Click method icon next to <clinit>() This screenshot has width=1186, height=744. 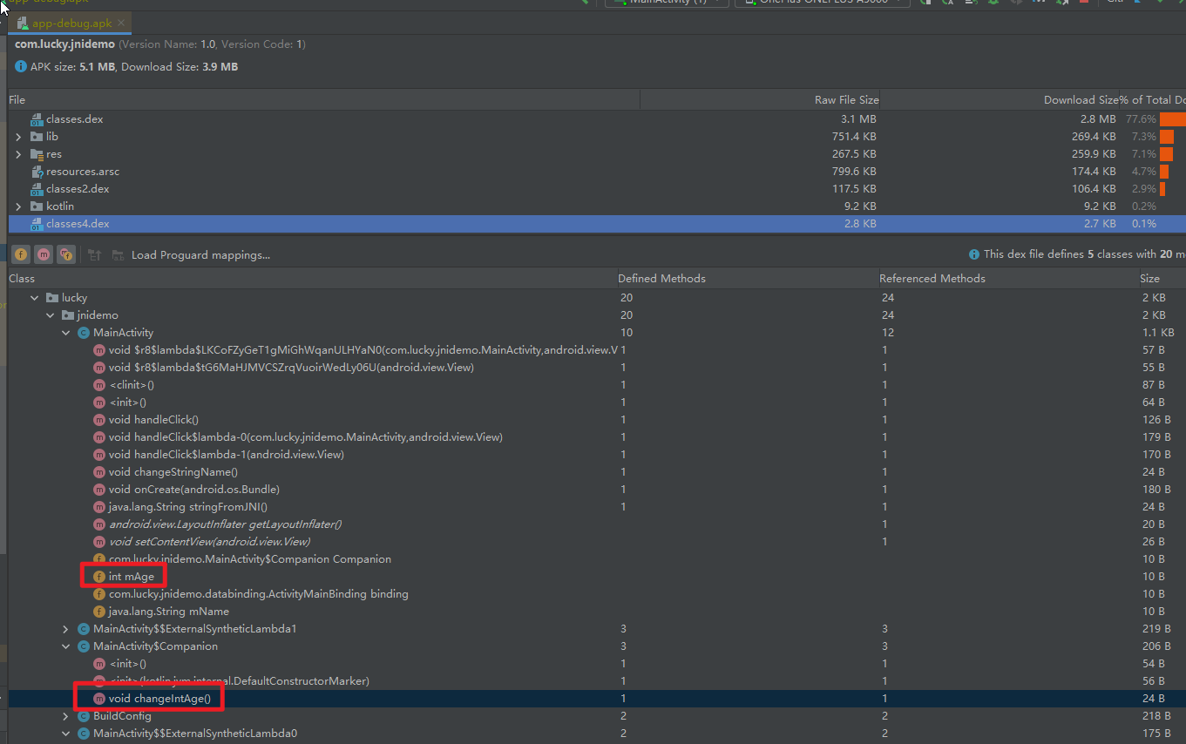point(99,385)
